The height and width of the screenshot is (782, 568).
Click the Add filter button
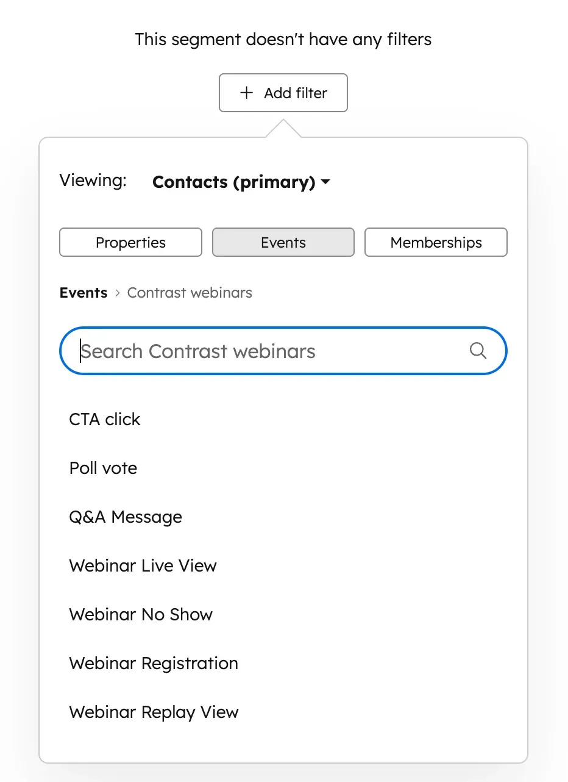click(283, 93)
